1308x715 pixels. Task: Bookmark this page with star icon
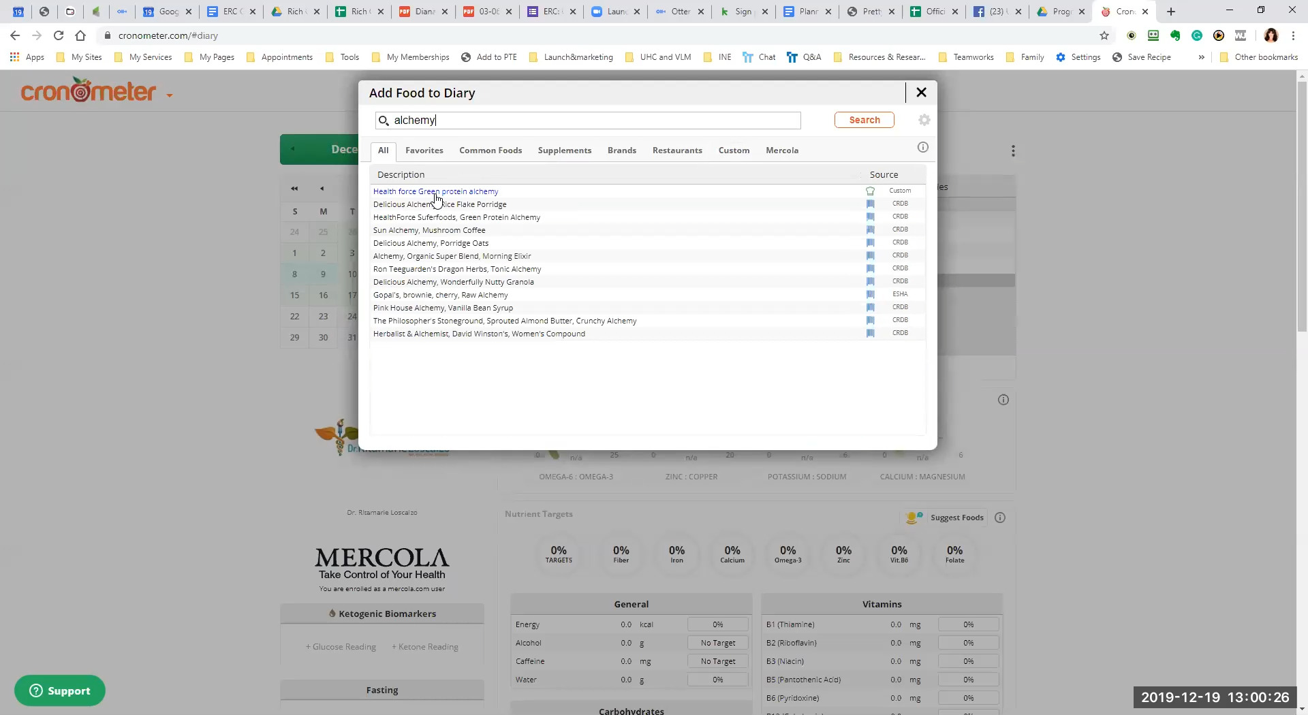[x=1104, y=35]
